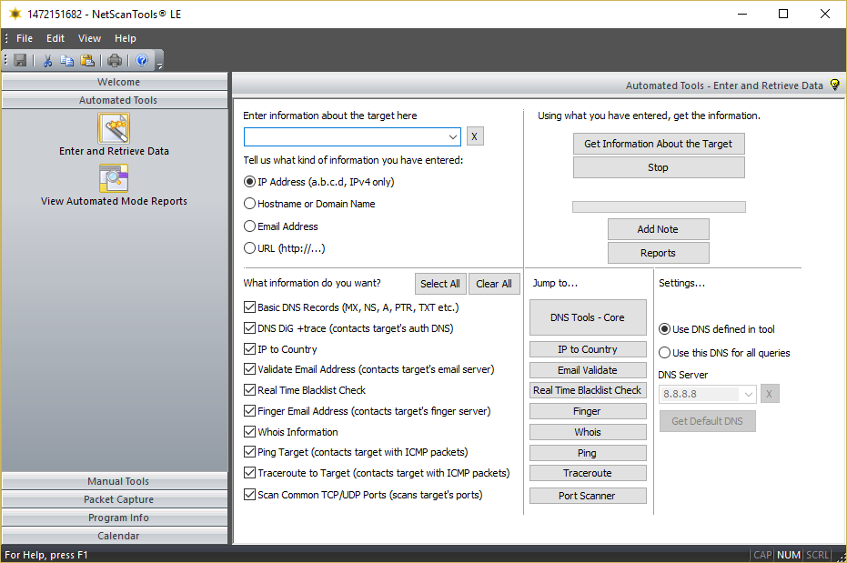Click the Clear All button

click(494, 284)
